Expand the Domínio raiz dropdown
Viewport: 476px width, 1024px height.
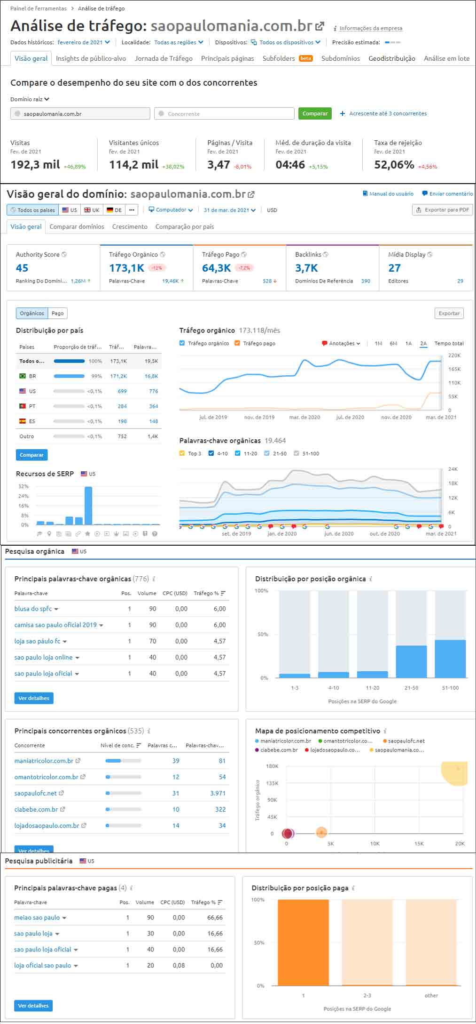click(30, 99)
